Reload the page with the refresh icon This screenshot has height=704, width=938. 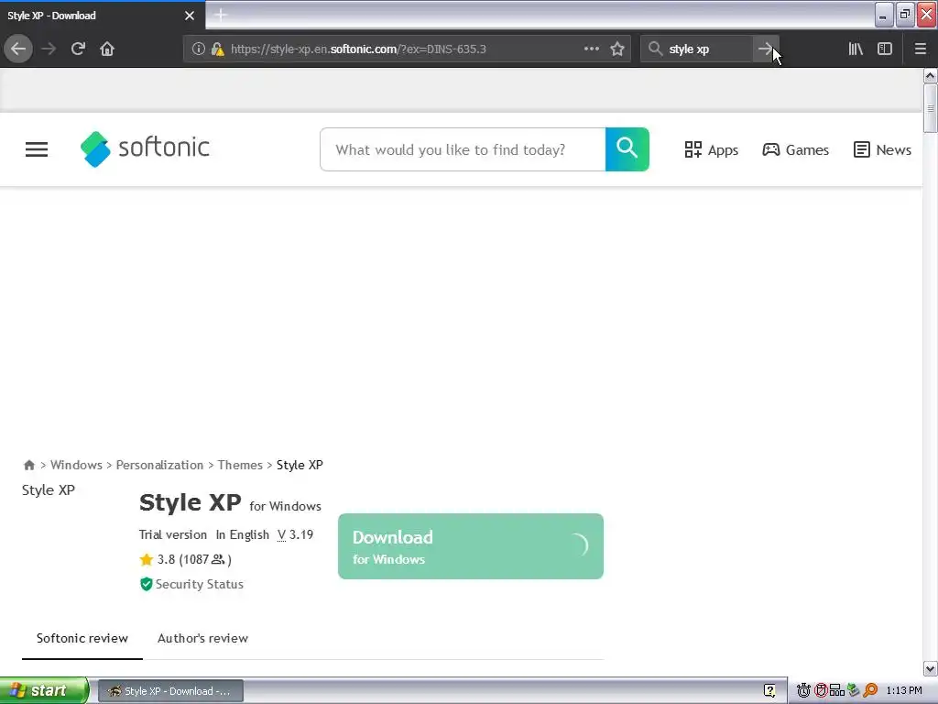(x=78, y=49)
